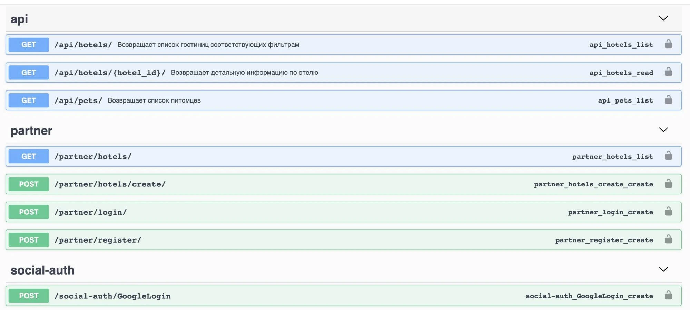Click the POST badge for /partner/hotels/create/
The height and width of the screenshot is (310, 690).
(29, 184)
